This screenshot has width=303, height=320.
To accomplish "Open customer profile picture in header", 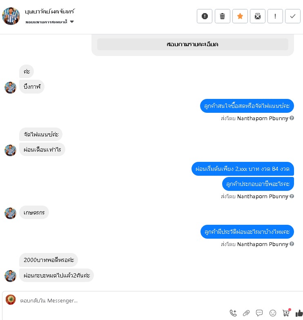I will (x=11, y=16).
